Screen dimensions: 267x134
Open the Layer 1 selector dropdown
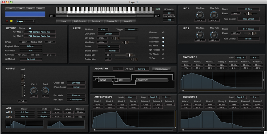[x=25, y=21]
